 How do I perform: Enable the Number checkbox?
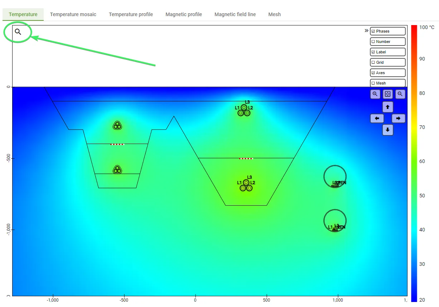373,42
